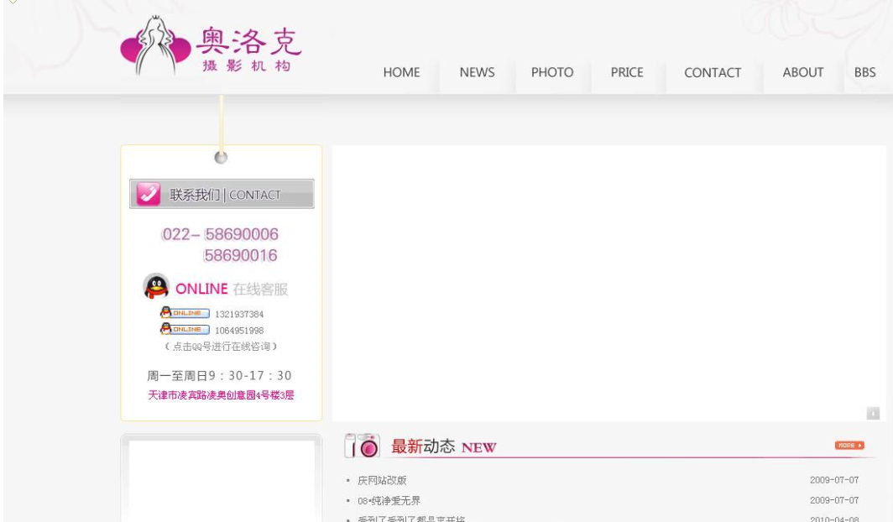Viewport: 893px width, 522px height.
Task: Click the pink camera news icon
Action: (x=363, y=446)
